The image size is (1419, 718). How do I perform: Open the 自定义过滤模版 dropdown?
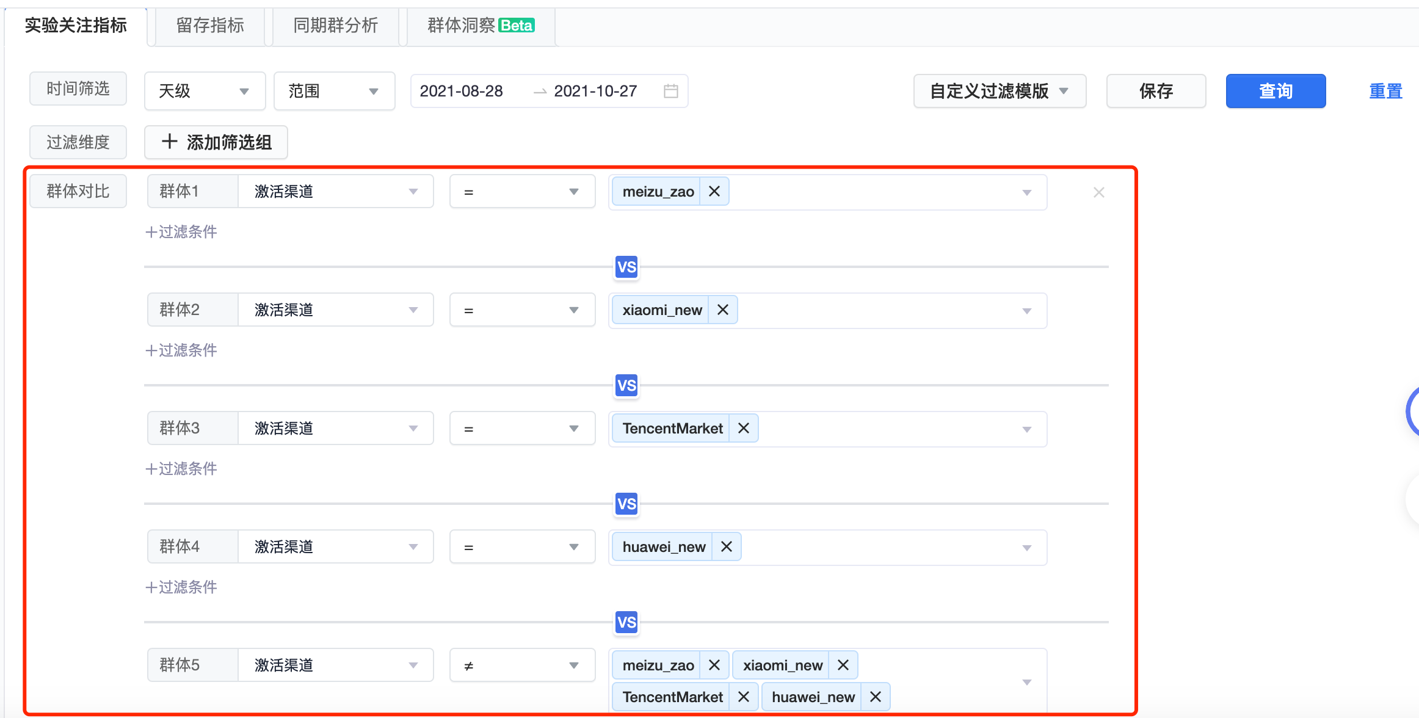coord(1000,91)
